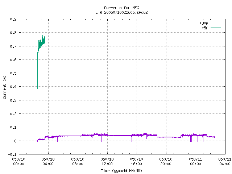Click the y-axis label 'Current (A)'
The height and width of the screenshot is (174, 232).
(4, 87)
